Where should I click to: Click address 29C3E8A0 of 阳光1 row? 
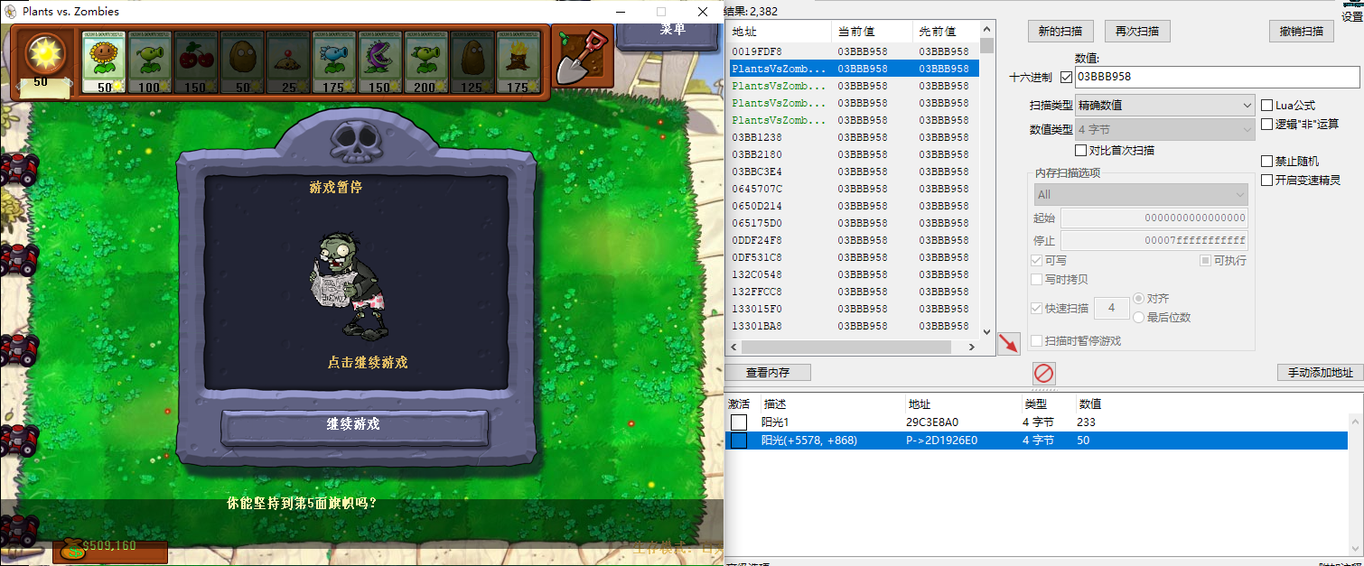click(x=932, y=422)
